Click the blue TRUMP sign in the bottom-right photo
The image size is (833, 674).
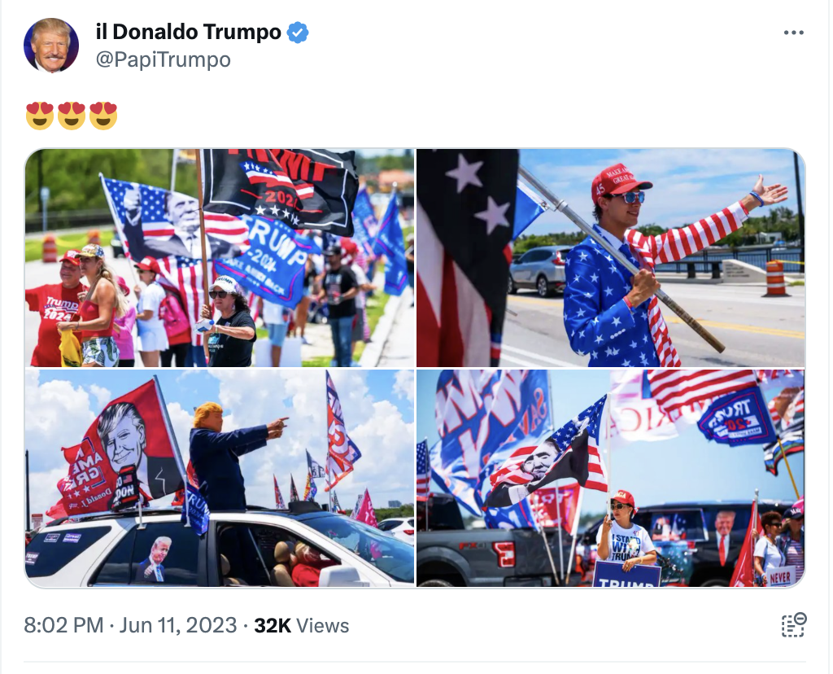point(626,575)
